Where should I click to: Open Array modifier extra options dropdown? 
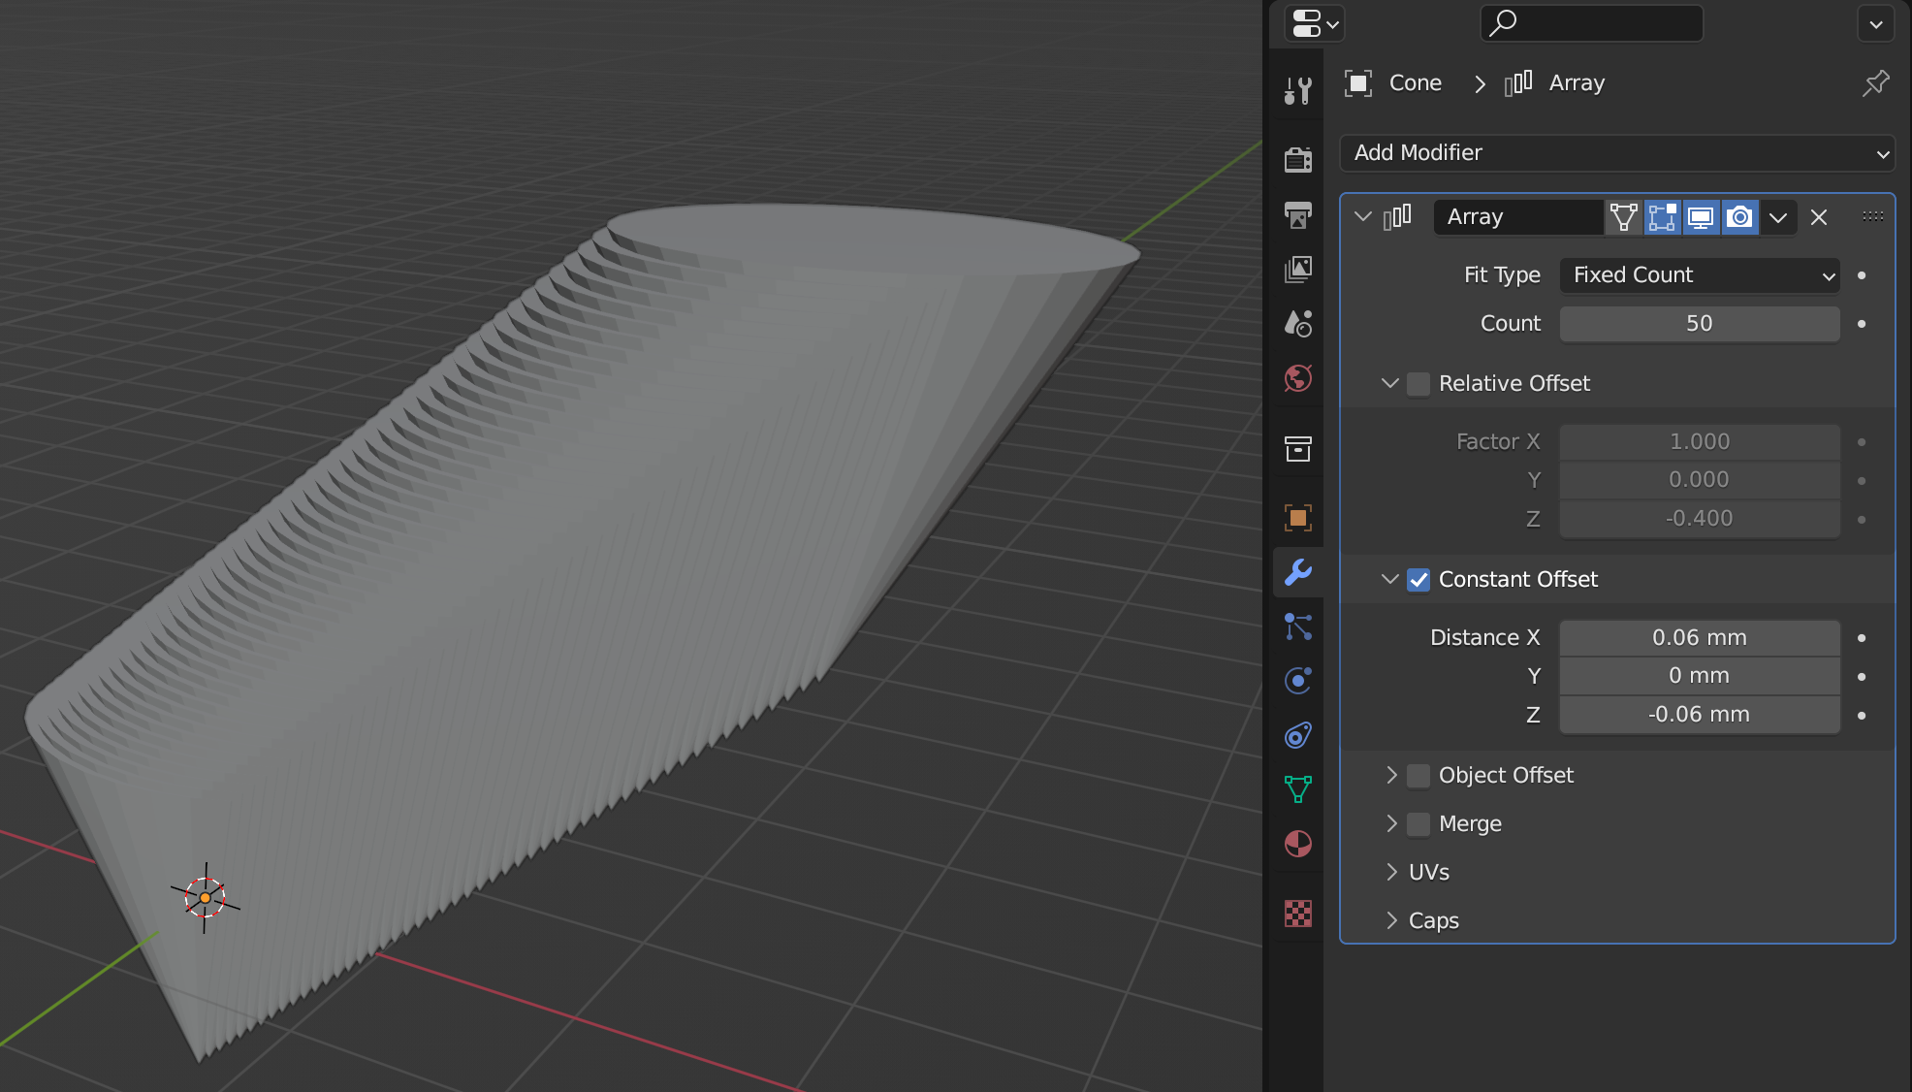[1777, 217]
